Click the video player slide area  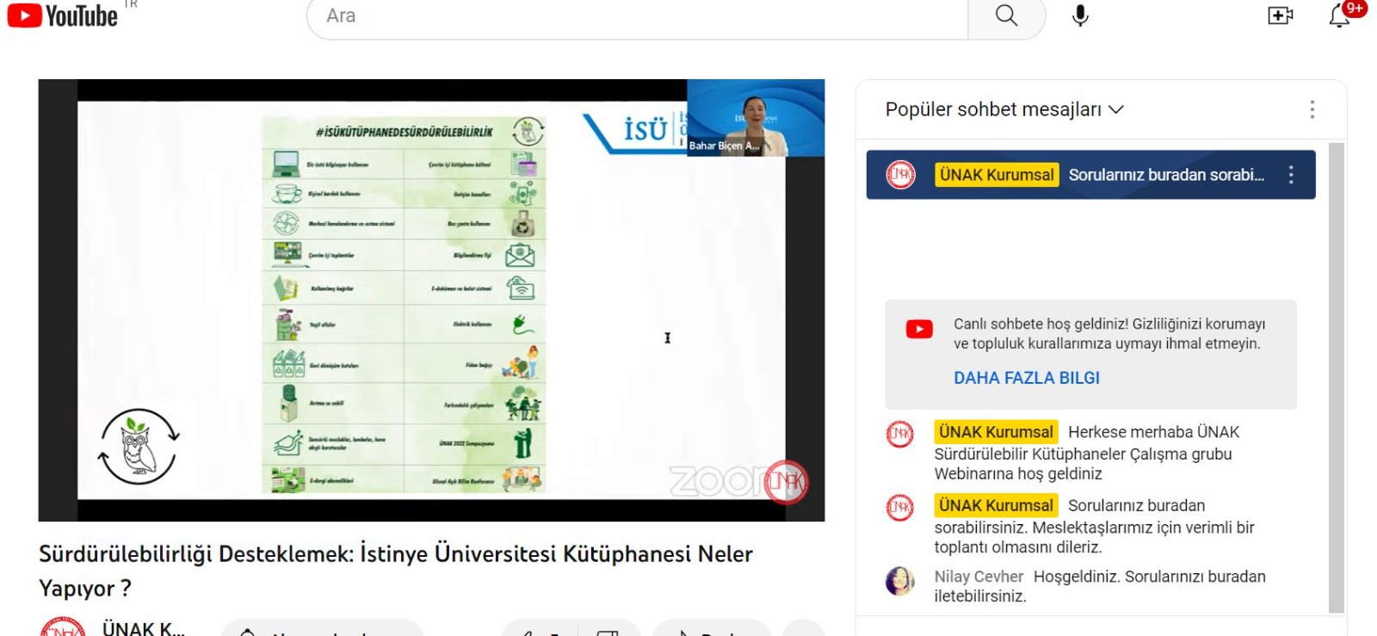pos(431,300)
